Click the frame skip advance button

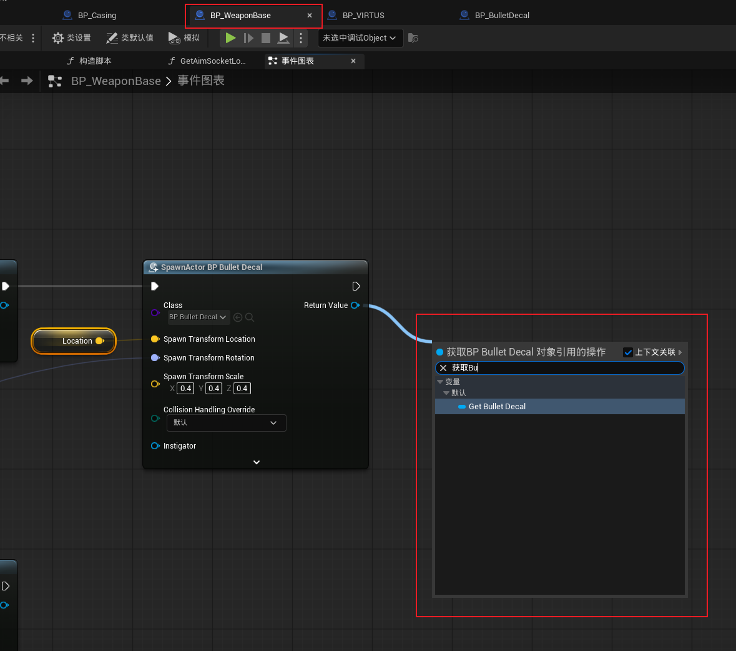click(x=248, y=37)
